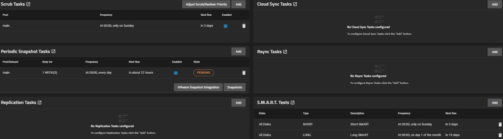This screenshot has width=503, height=139.
Task: Open Scrub Tasks external link icon
Action: pos(28,4)
